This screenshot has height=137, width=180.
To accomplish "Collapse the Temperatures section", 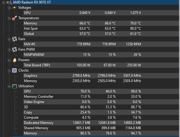I will pos(9,18).
